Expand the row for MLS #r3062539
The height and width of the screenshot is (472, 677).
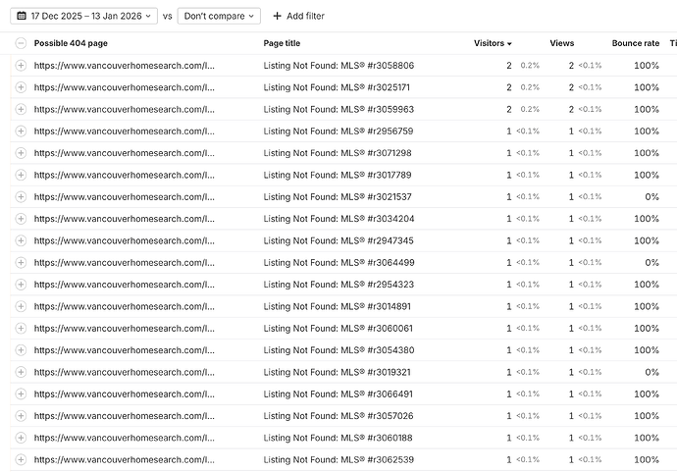(21, 459)
